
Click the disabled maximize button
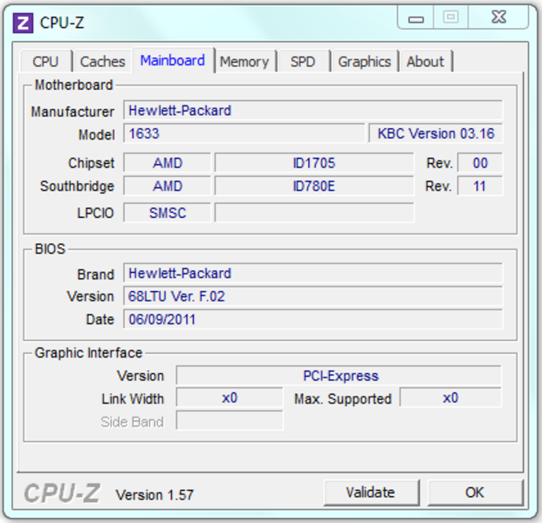[x=450, y=18]
